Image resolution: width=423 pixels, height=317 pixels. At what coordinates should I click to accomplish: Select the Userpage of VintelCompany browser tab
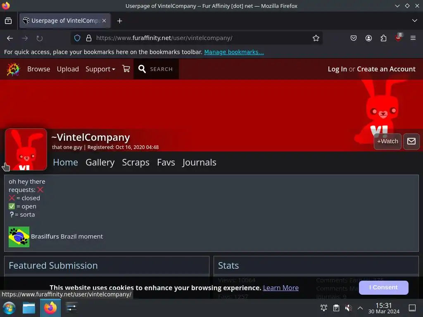65,21
